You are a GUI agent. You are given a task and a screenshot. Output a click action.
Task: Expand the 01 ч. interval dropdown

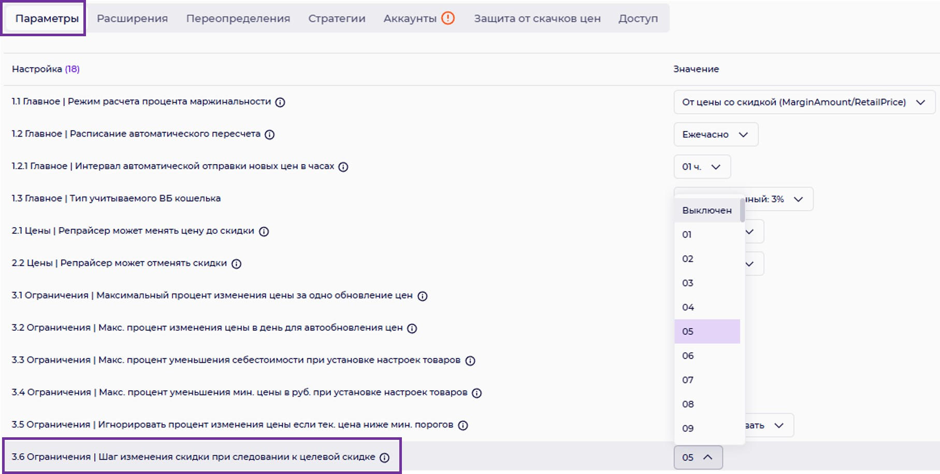pyautogui.click(x=702, y=167)
